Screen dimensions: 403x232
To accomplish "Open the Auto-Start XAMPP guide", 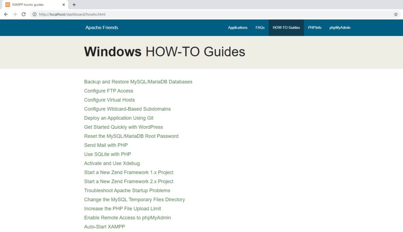I will click(x=104, y=226).
